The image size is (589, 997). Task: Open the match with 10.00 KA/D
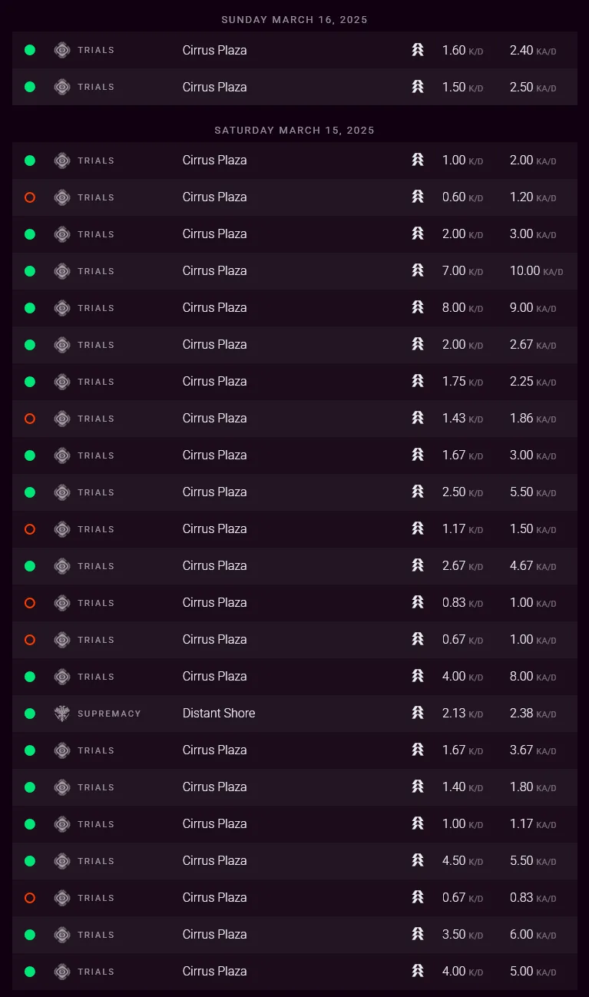pos(215,271)
